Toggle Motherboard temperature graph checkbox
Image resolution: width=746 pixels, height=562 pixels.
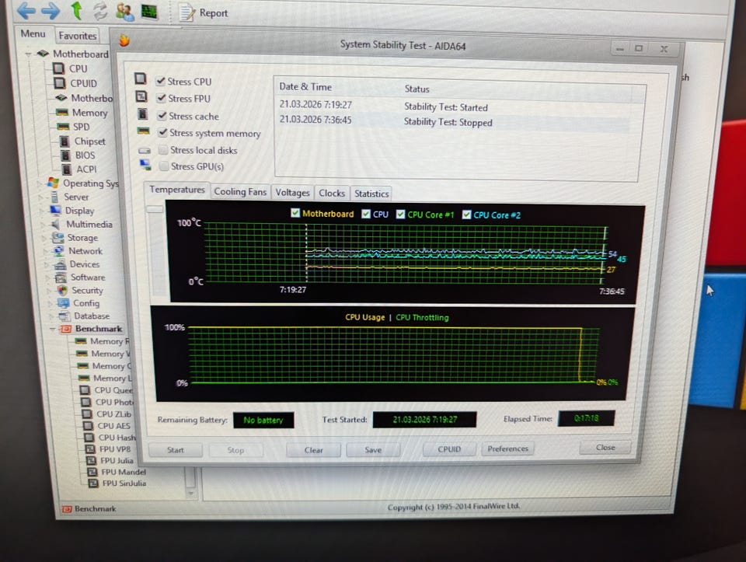tap(295, 213)
